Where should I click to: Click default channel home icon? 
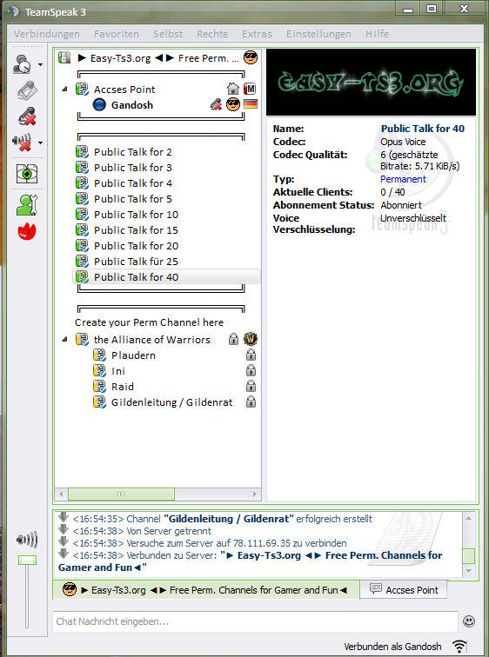233,89
